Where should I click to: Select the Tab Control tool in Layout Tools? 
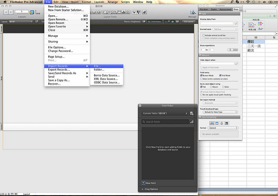coord(115,12)
